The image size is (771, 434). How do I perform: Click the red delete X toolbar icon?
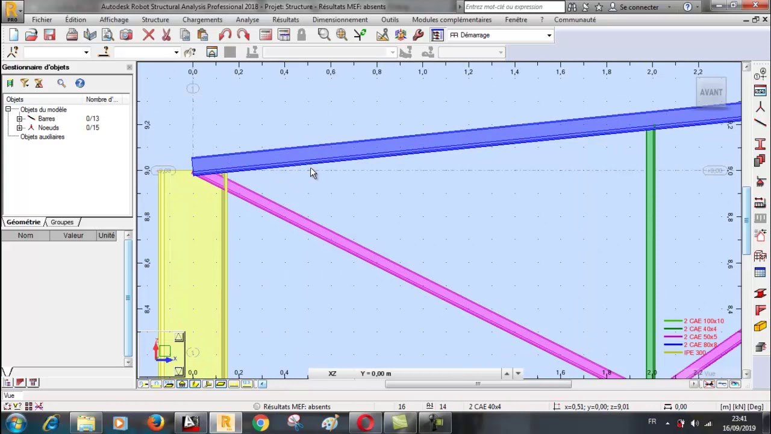(148, 35)
